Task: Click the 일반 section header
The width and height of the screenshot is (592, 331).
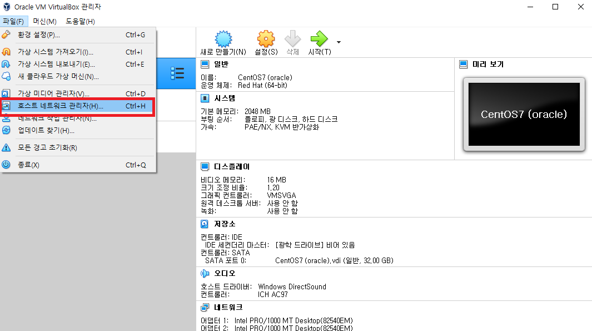Action: coord(221,64)
